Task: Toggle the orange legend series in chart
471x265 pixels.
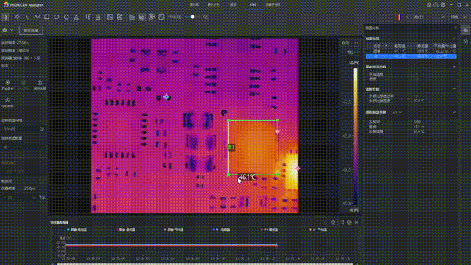Action: tap(174, 230)
